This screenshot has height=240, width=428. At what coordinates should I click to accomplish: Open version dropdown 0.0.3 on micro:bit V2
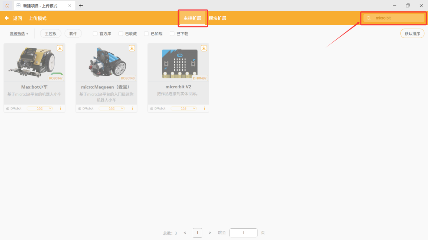coord(183,109)
